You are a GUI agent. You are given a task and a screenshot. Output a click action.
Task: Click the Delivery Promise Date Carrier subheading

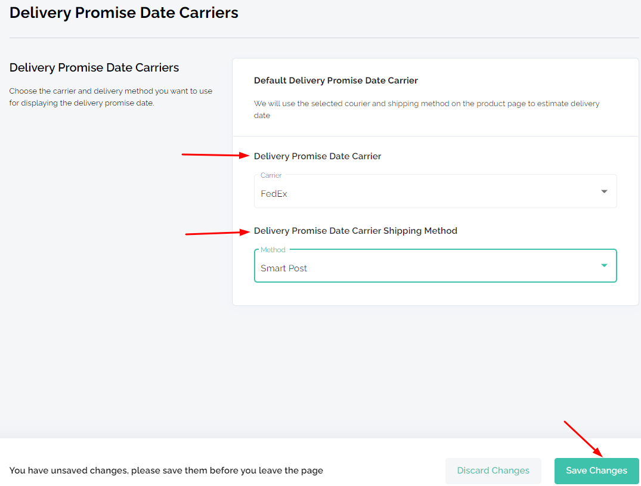[x=317, y=156]
